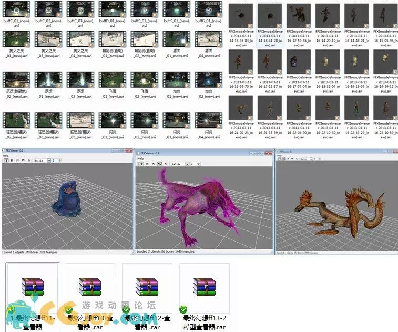The image size is (398, 332).
Task: Select 闪光_02_(new).avi video file
Action: [x=145, y=126]
